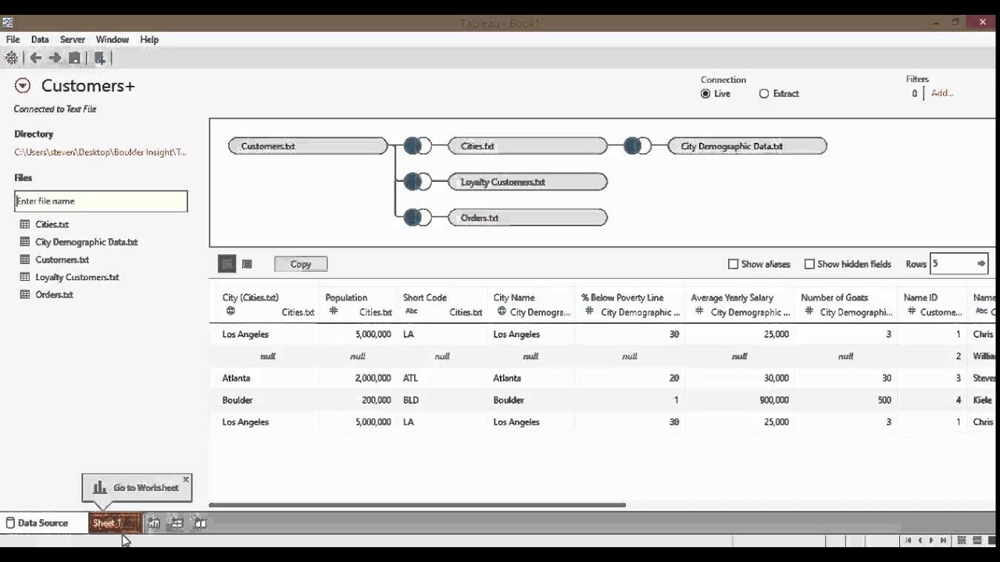The width and height of the screenshot is (1000, 562).
Task: Click the Customers.txt table pill on canvas
Action: pyautogui.click(x=308, y=146)
